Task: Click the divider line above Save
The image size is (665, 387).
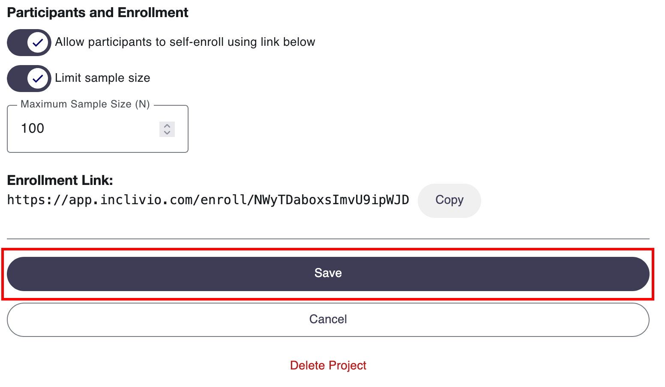Action: (328, 239)
